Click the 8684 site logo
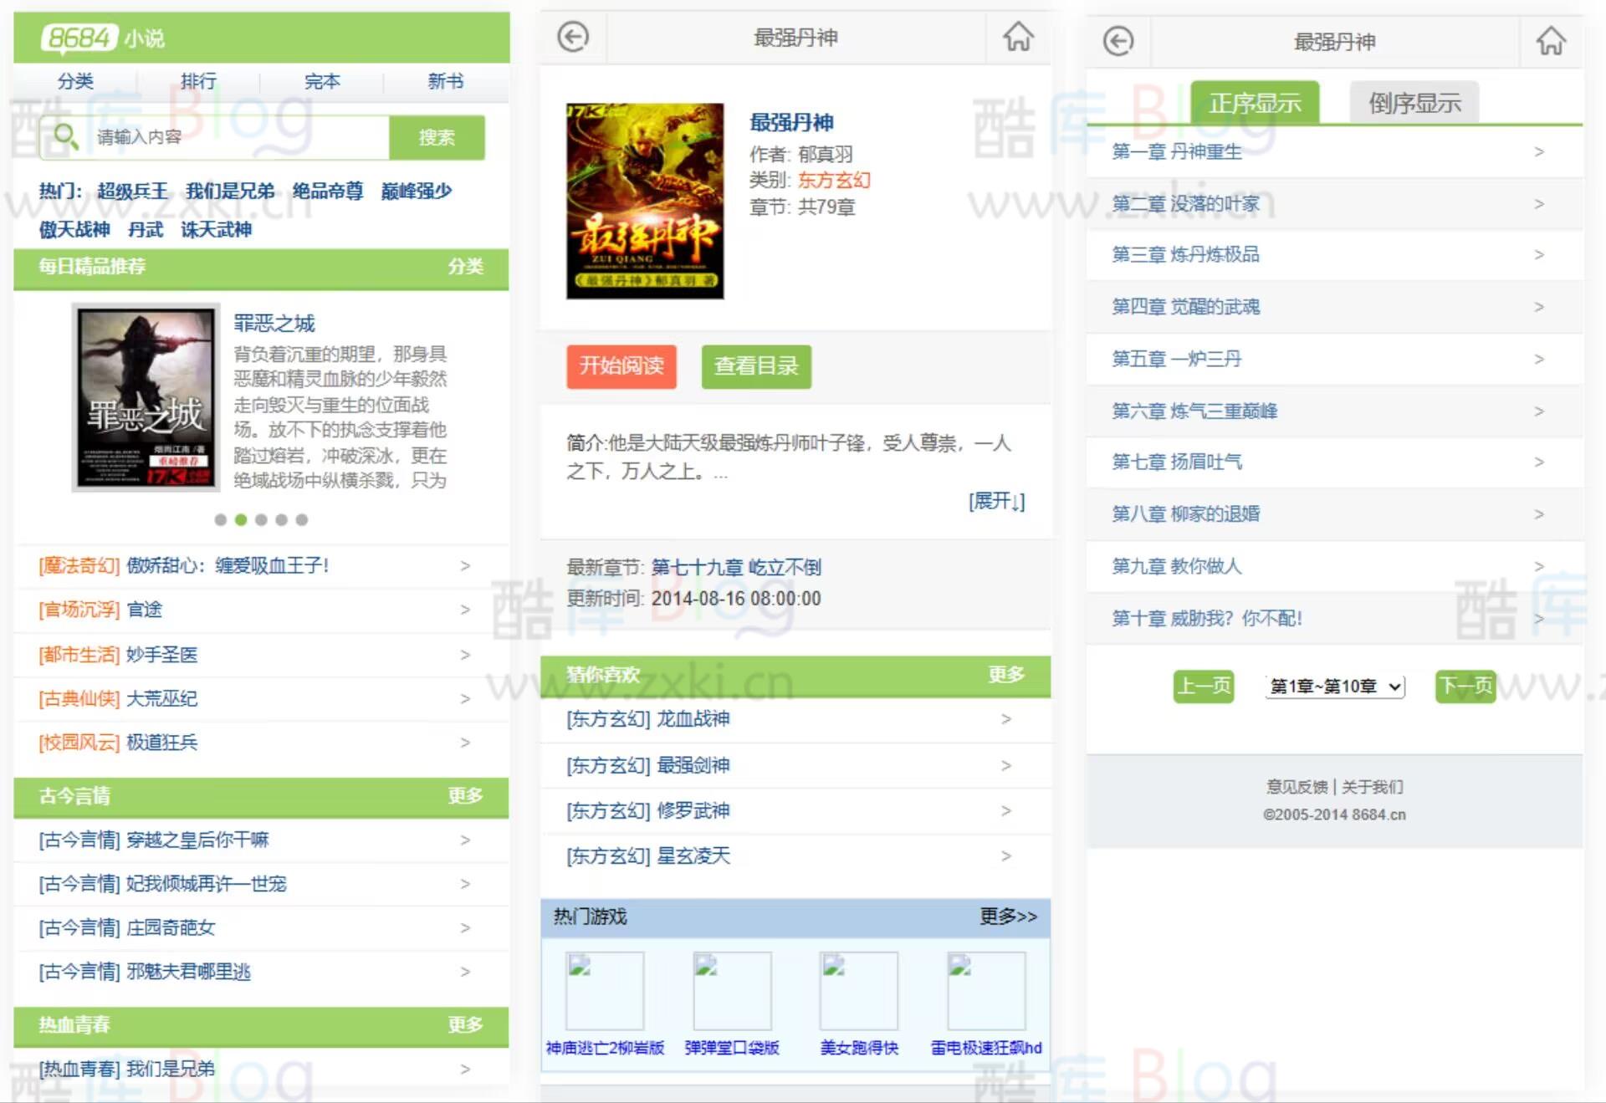 78,38
